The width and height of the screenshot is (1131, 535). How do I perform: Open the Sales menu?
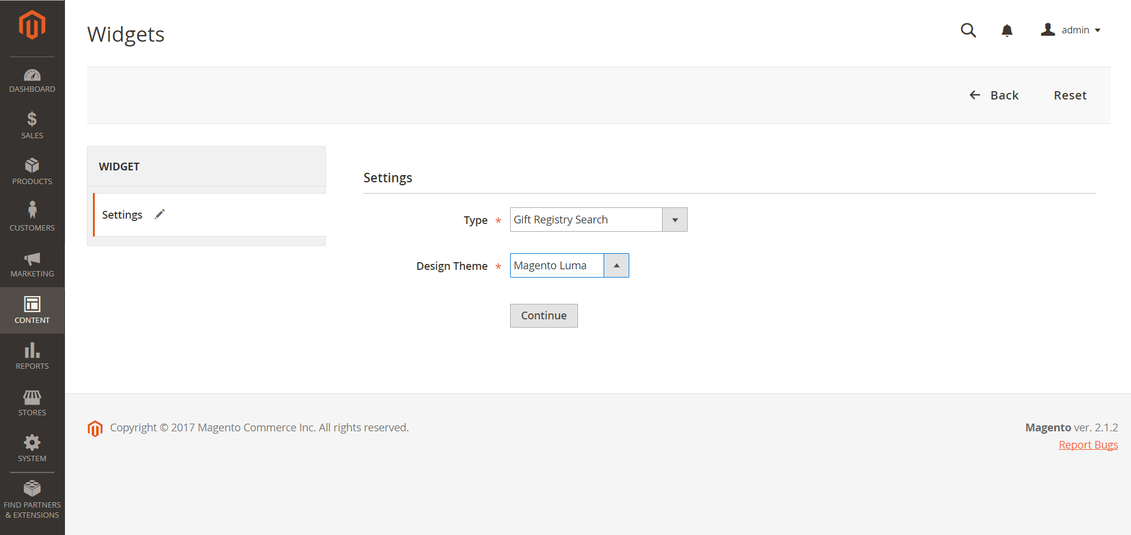pyautogui.click(x=32, y=126)
